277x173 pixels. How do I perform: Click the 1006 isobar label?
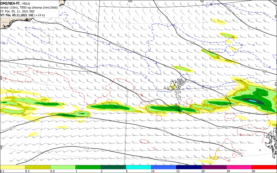(x=229, y=9)
